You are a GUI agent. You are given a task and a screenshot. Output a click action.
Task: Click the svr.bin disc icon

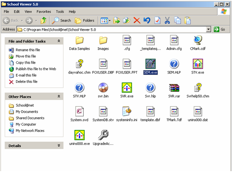pos(103,87)
